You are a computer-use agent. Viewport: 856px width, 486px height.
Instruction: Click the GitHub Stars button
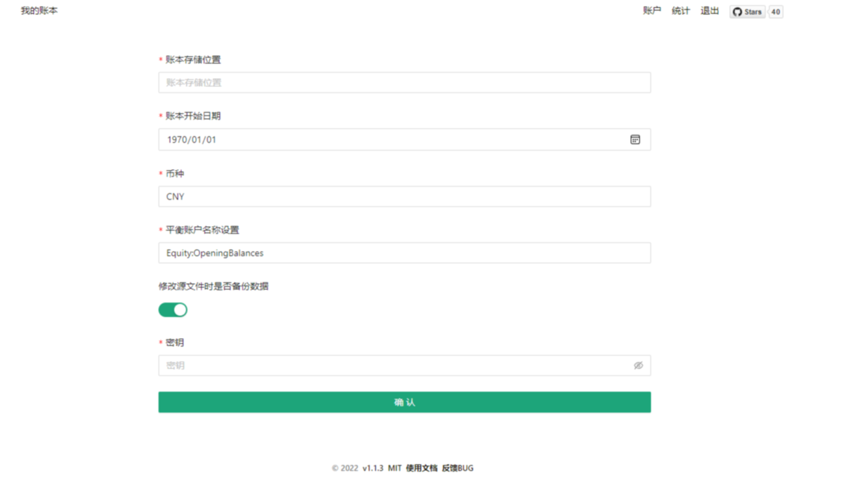coord(747,12)
